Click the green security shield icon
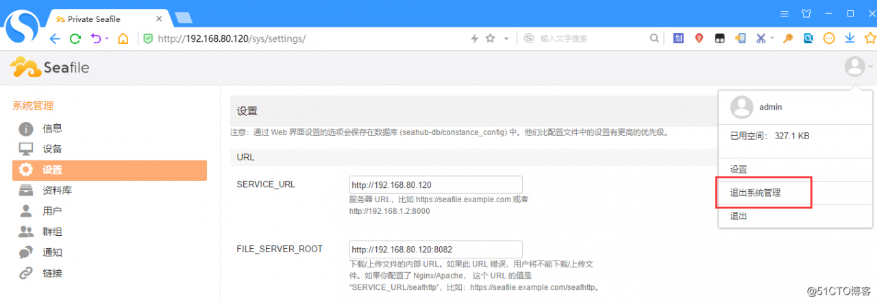The height and width of the screenshot is (303, 877). (147, 38)
